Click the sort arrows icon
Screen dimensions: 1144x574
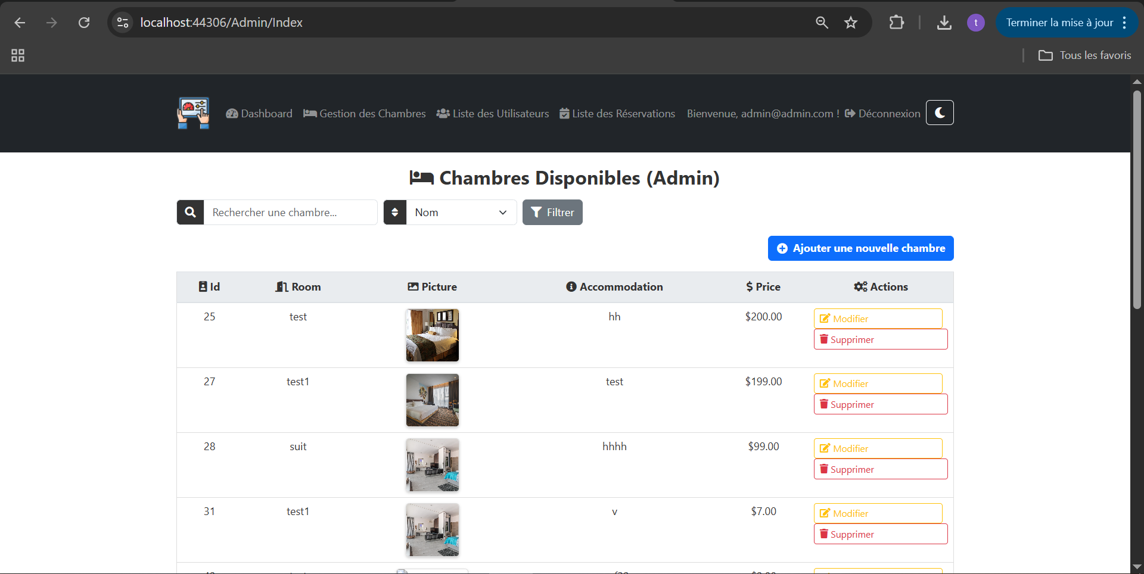pos(394,213)
